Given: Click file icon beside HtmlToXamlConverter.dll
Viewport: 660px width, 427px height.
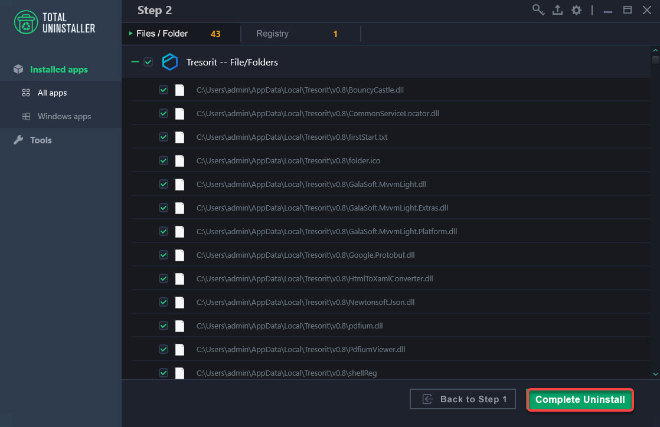Looking at the screenshot, I should point(179,278).
